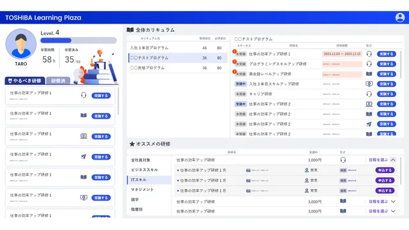This screenshot has height=230, width=409.
Task: Click training name プログラミングスキルアップ研修
Action: coord(277,64)
